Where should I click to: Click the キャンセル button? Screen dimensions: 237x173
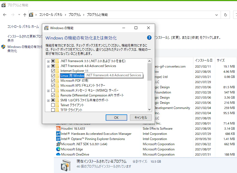(141, 117)
